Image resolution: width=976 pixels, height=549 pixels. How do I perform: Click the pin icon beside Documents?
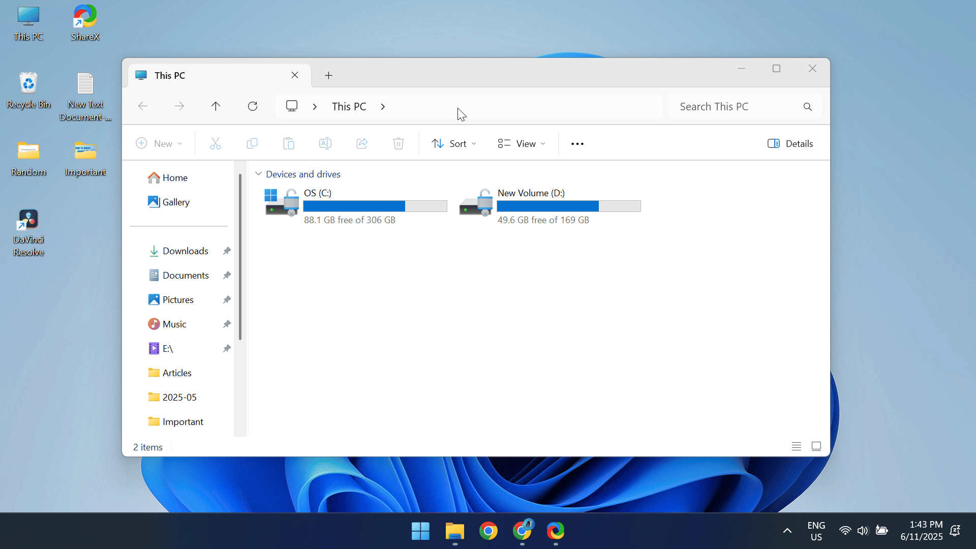pos(227,276)
